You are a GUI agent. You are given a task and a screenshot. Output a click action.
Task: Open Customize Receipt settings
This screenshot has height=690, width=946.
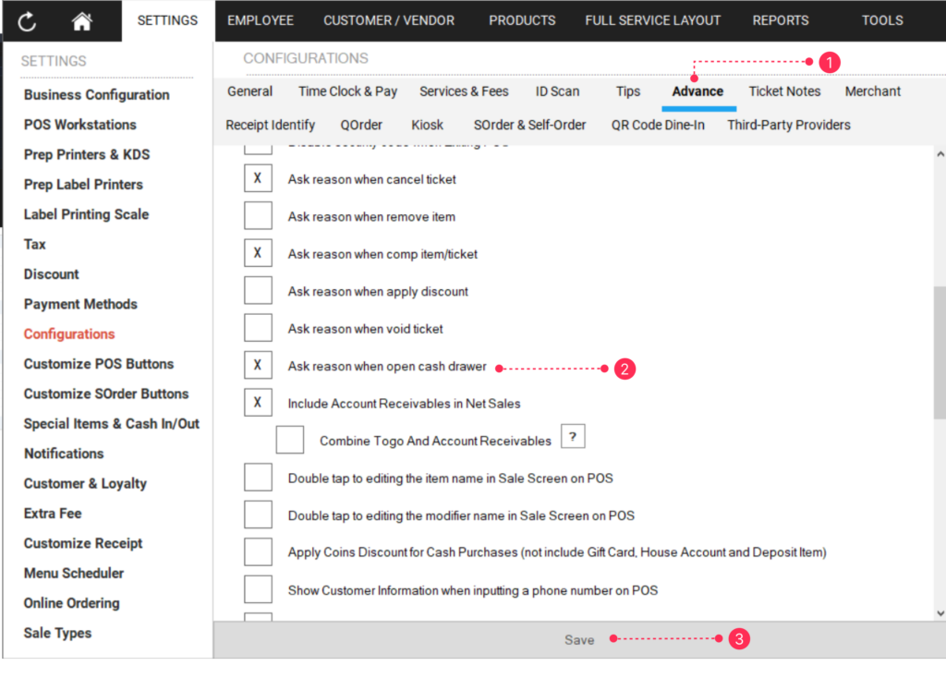[83, 543]
